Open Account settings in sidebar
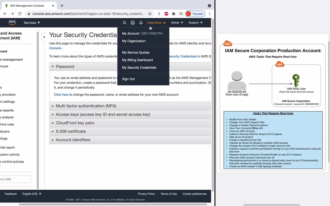330x206 pixels. pos(7,102)
